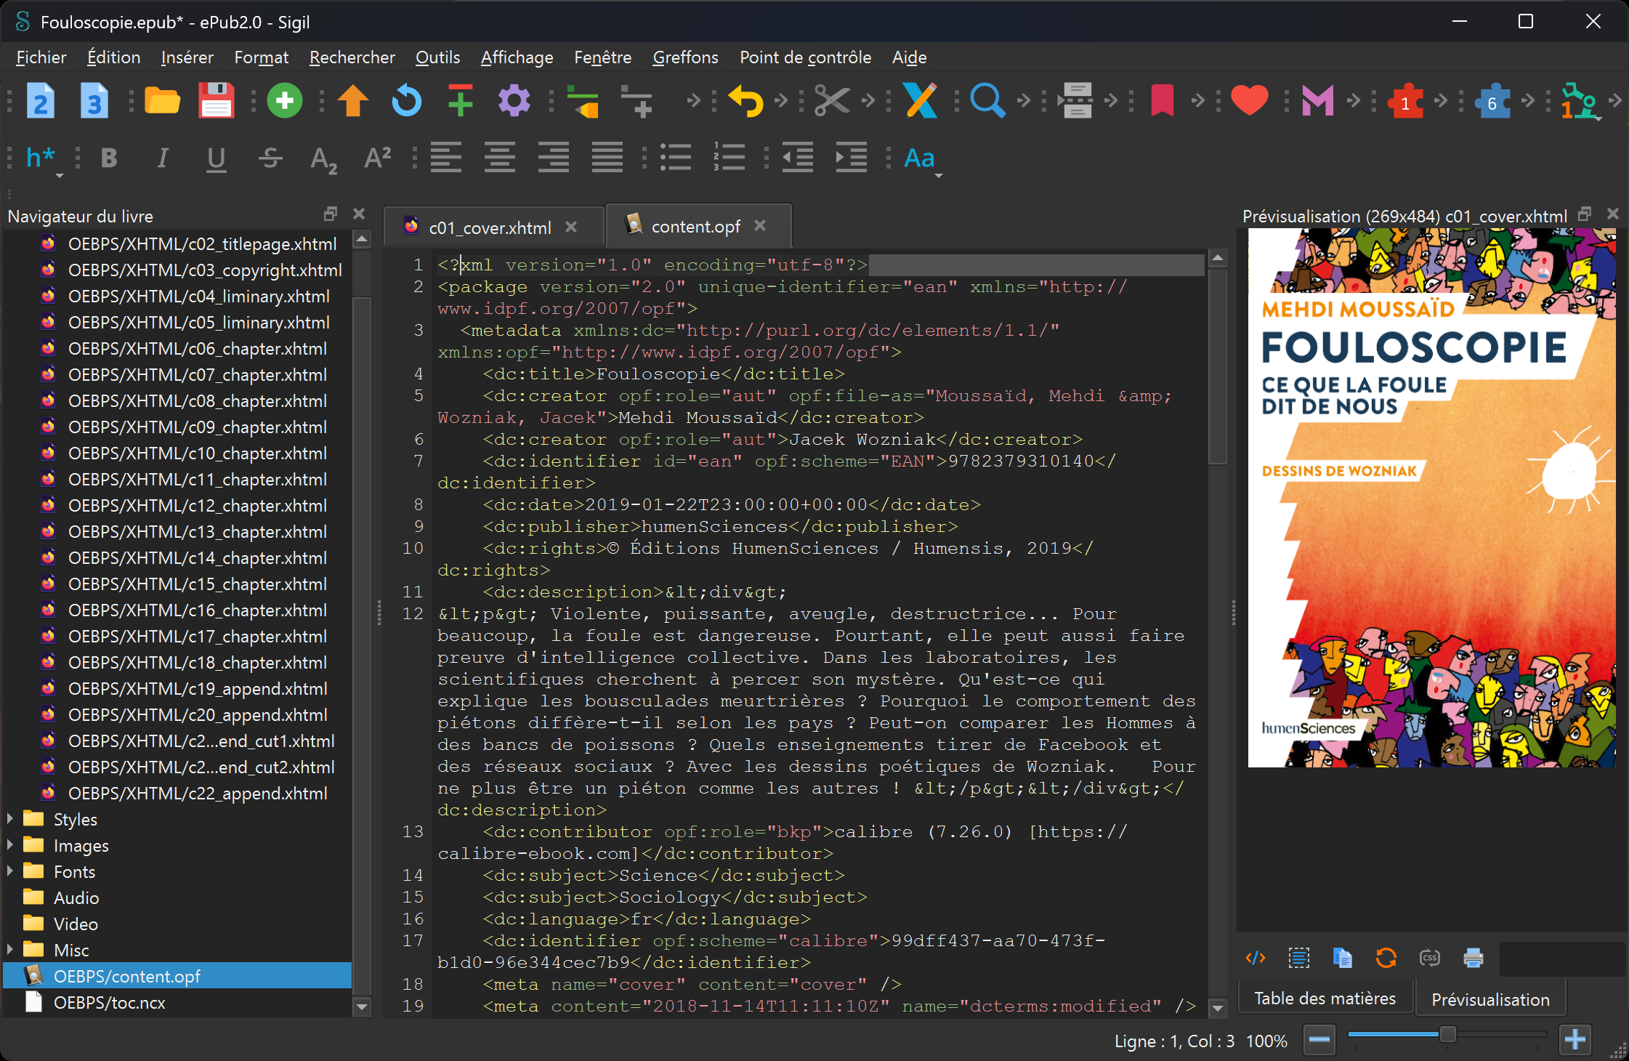Click the Table des matières button

pos(1325,999)
